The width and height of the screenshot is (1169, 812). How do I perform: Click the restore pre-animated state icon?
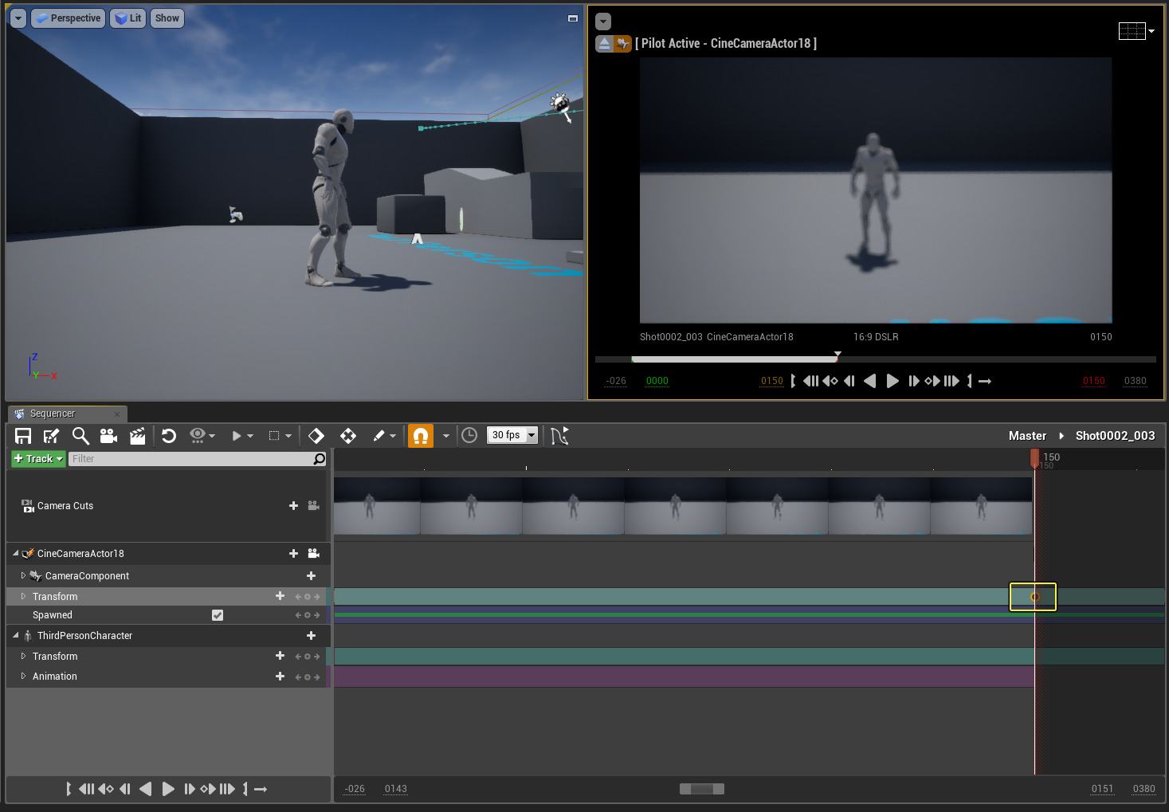tap(169, 436)
